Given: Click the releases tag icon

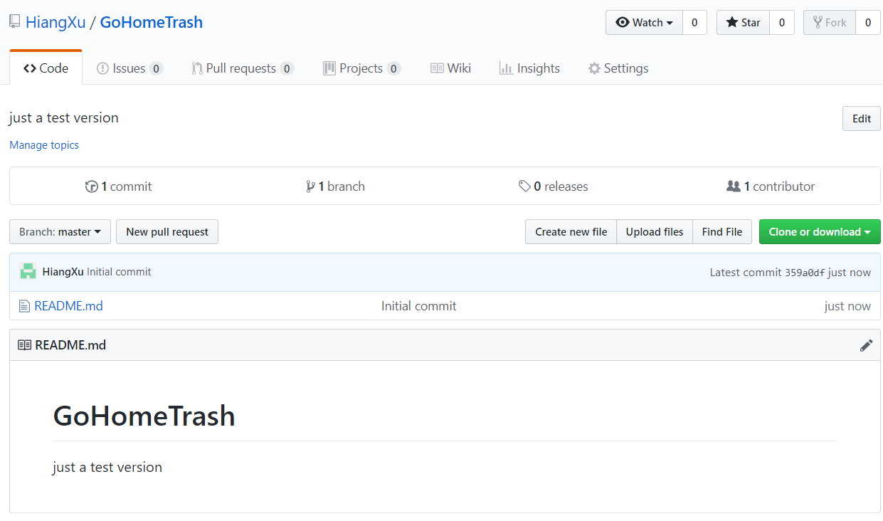Looking at the screenshot, I should click(x=524, y=186).
